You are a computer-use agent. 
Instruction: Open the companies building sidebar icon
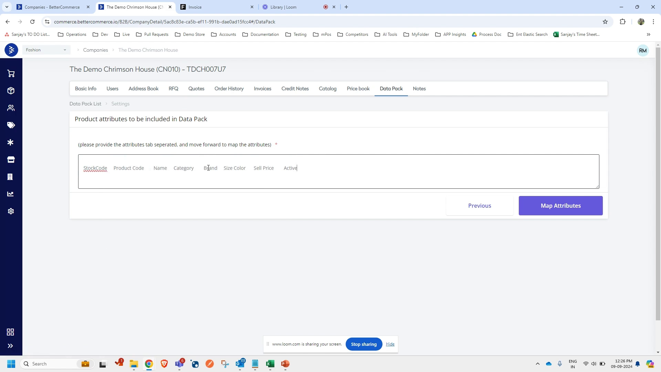tap(10, 177)
